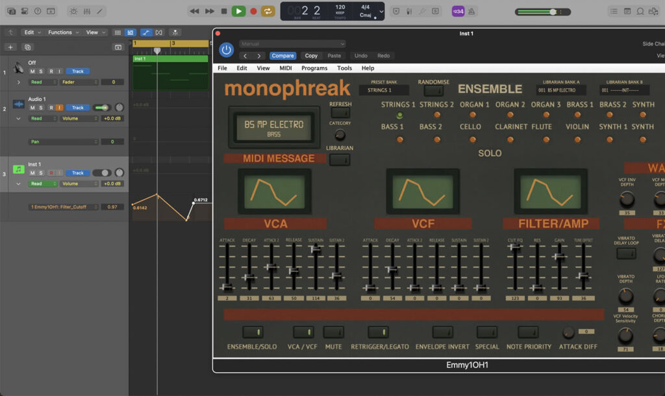The height and width of the screenshot is (396, 665).
Task: Click the Compare button
Action: click(x=282, y=56)
